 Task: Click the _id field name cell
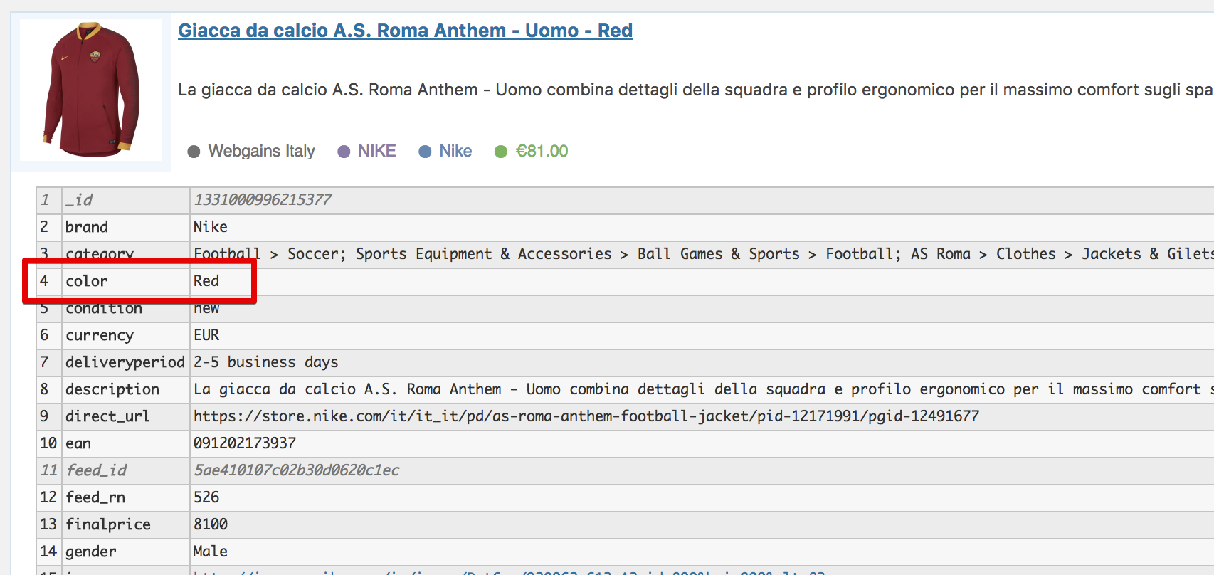click(126, 200)
